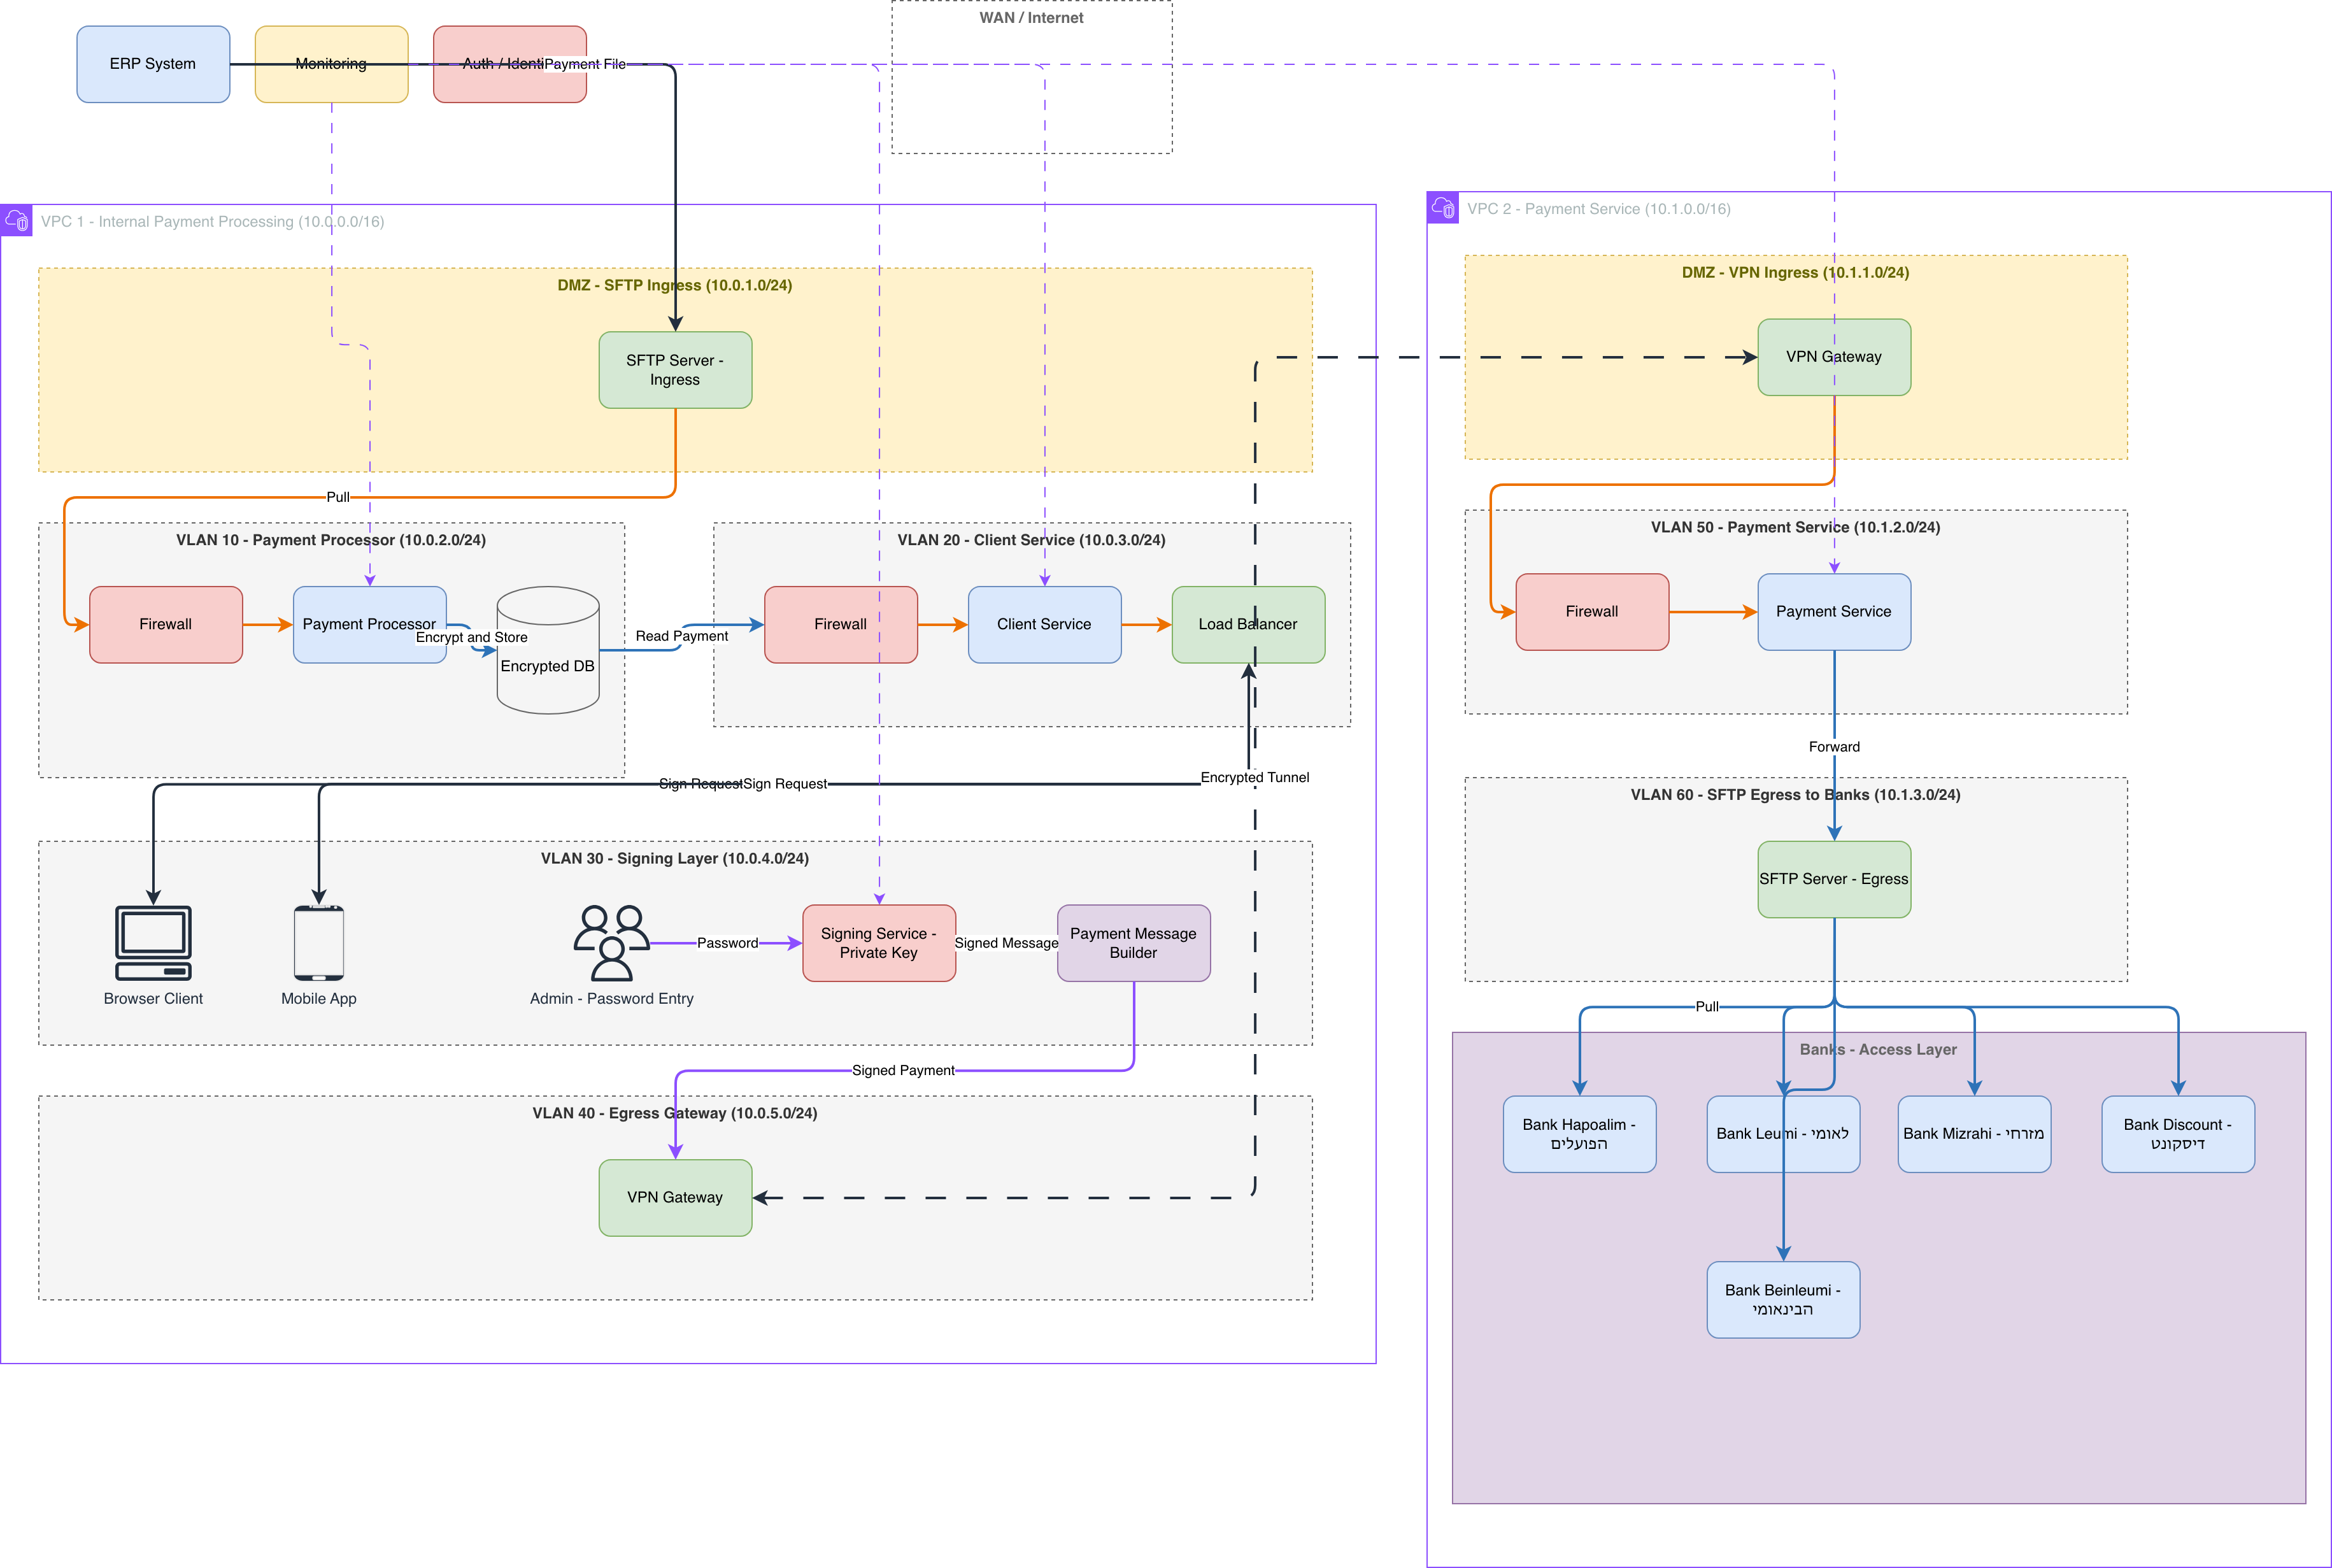Click the VPC 2 cloud icon
Image resolution: width=2332 pixels, height=1568 pixels.
coord(1442,207)
